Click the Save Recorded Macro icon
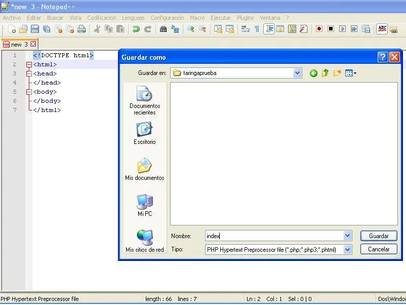The image size is (406, 305). click(366, 29)
